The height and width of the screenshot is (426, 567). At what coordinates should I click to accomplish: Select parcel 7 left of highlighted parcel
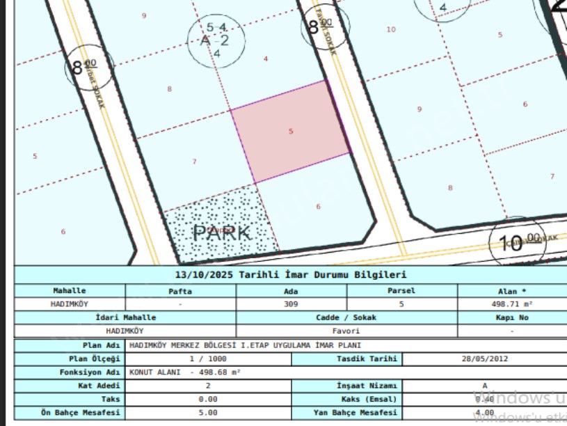point(195,161)
